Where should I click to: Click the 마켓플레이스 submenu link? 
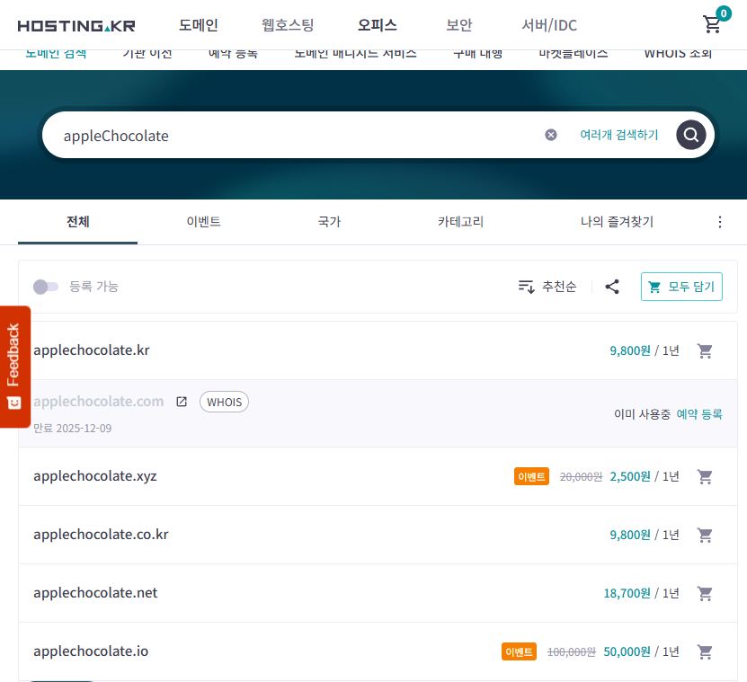[x=574, y=53]
